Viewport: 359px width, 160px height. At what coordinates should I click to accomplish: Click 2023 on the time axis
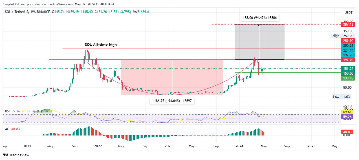(168, 146)
